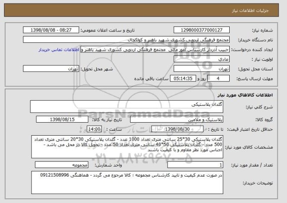Image resolution: width=287 pixels, height=203 pixels.
Task: Click the announcement date field 1398/08/08 - 08:27
Action: (51, 30)
